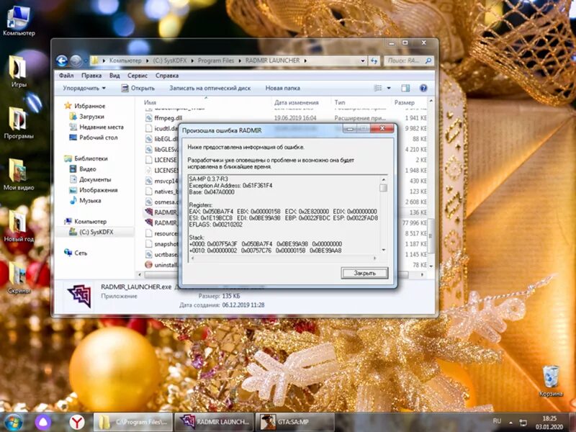Screen dimensions: 576x432
Task: Click RADMIR_LAUNCHER.exe icon in details pane
Action: click(x=79, y=296)
